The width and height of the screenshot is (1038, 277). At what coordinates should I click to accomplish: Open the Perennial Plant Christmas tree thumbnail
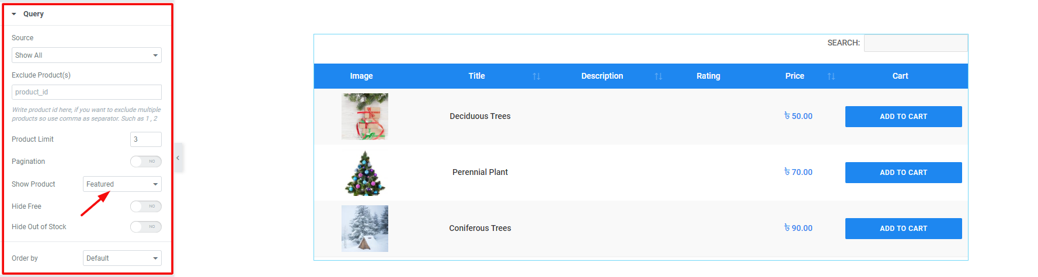click(365, 173)
